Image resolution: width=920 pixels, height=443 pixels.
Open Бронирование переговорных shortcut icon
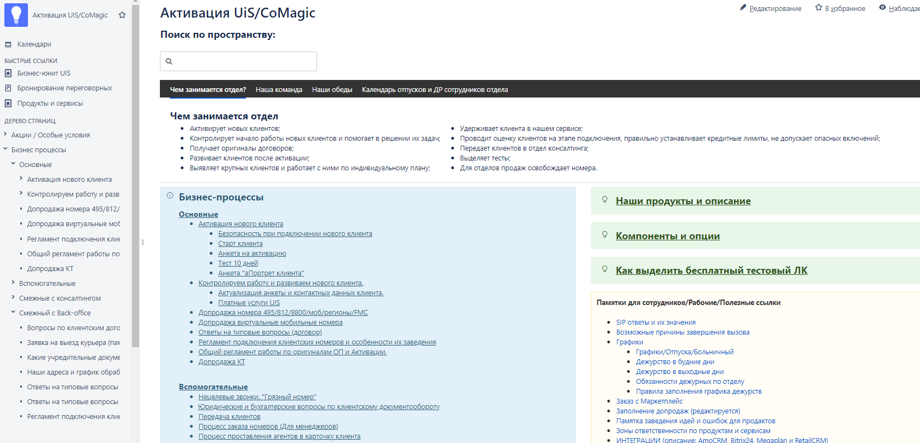coord(8,88)
